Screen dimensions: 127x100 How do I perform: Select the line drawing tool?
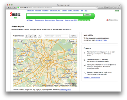point(31,36)
